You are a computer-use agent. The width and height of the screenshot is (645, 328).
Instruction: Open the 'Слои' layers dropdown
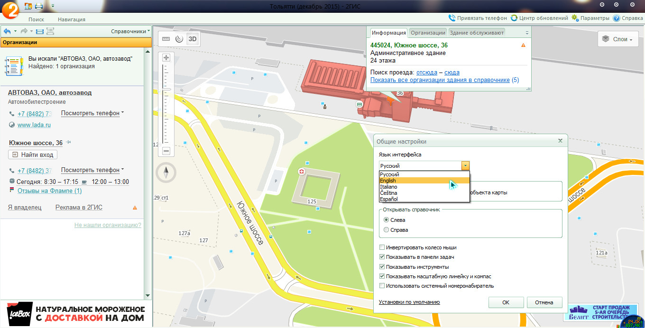pos(617,39)
